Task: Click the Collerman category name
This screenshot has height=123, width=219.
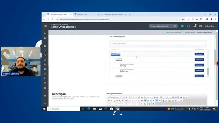Action: coord(124,71)
